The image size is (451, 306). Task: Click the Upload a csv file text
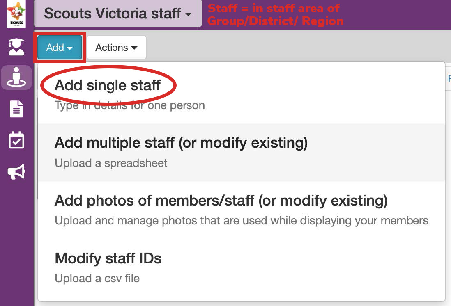tap(97, 279)
